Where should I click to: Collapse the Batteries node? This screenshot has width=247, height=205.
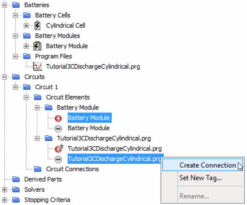5,5
